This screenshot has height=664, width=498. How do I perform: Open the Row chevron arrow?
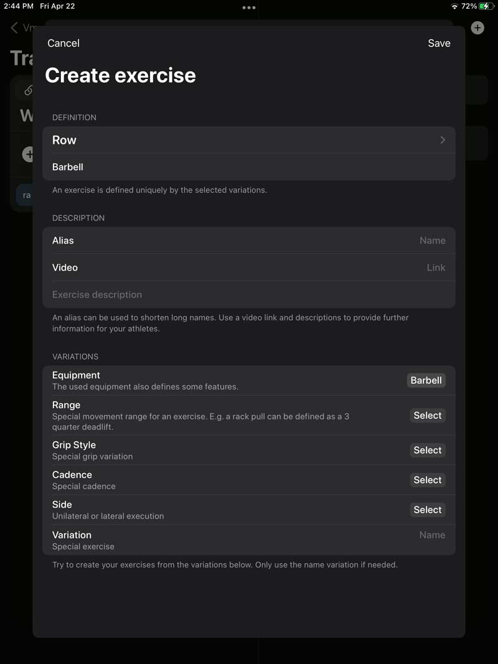click(443, 140)
